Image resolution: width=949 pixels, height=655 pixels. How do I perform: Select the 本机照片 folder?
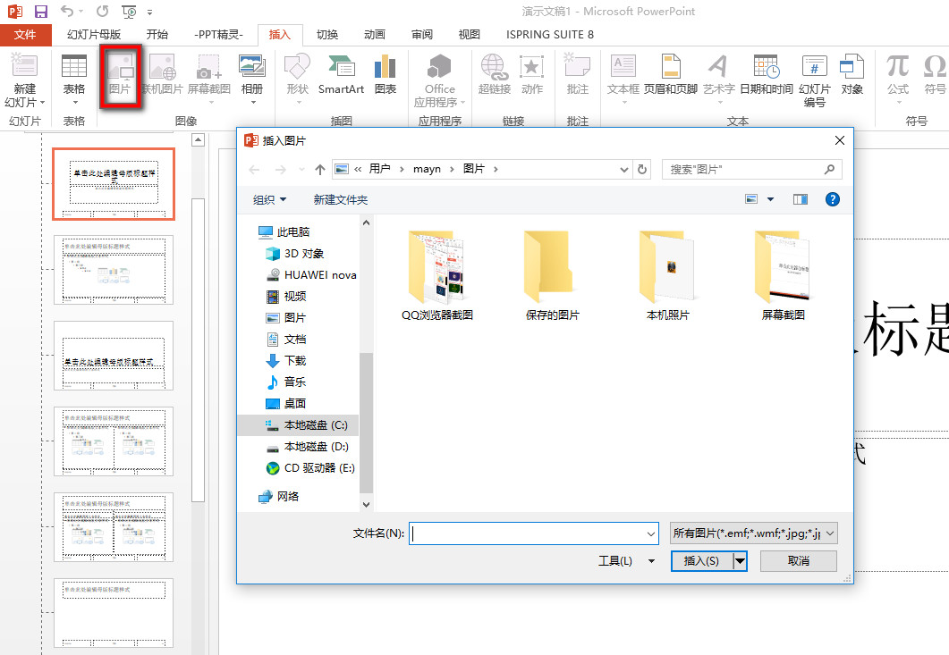point(667,275)
